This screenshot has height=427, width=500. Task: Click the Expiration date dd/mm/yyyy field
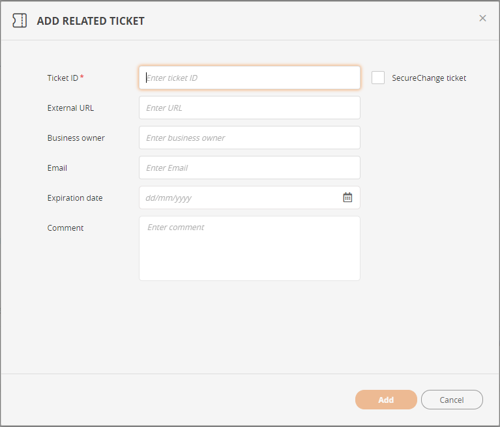(x=238, y=198)
